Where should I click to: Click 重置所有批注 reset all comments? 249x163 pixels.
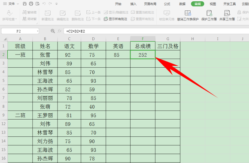click(143, 19)
